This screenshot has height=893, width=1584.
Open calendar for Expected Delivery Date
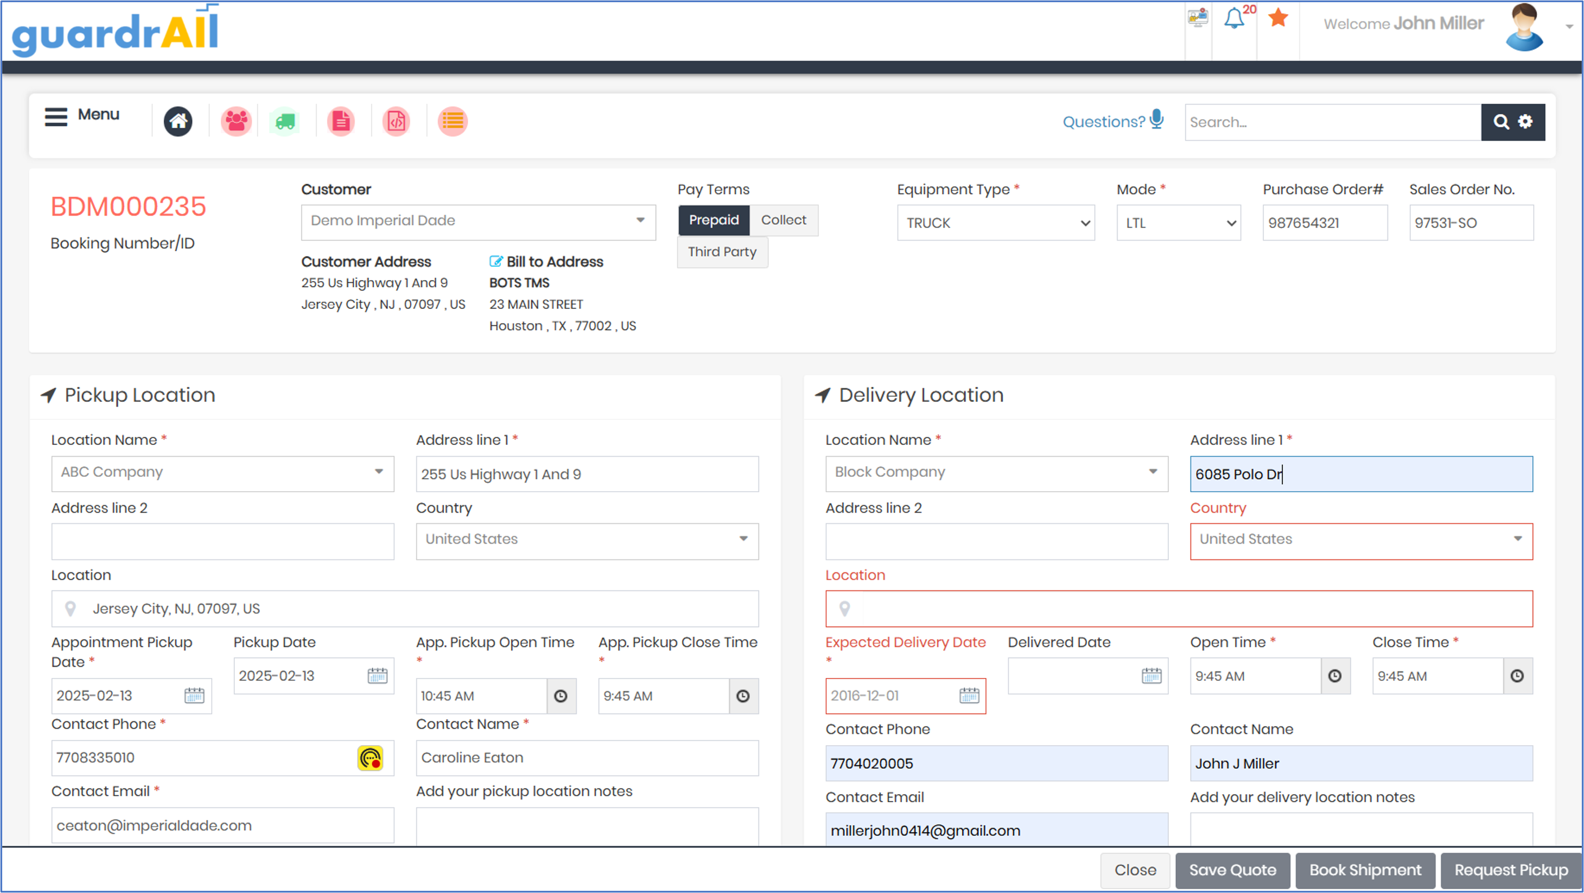[x=969, y=696]
